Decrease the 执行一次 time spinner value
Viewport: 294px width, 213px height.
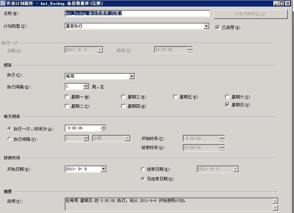tap(104, 130)
